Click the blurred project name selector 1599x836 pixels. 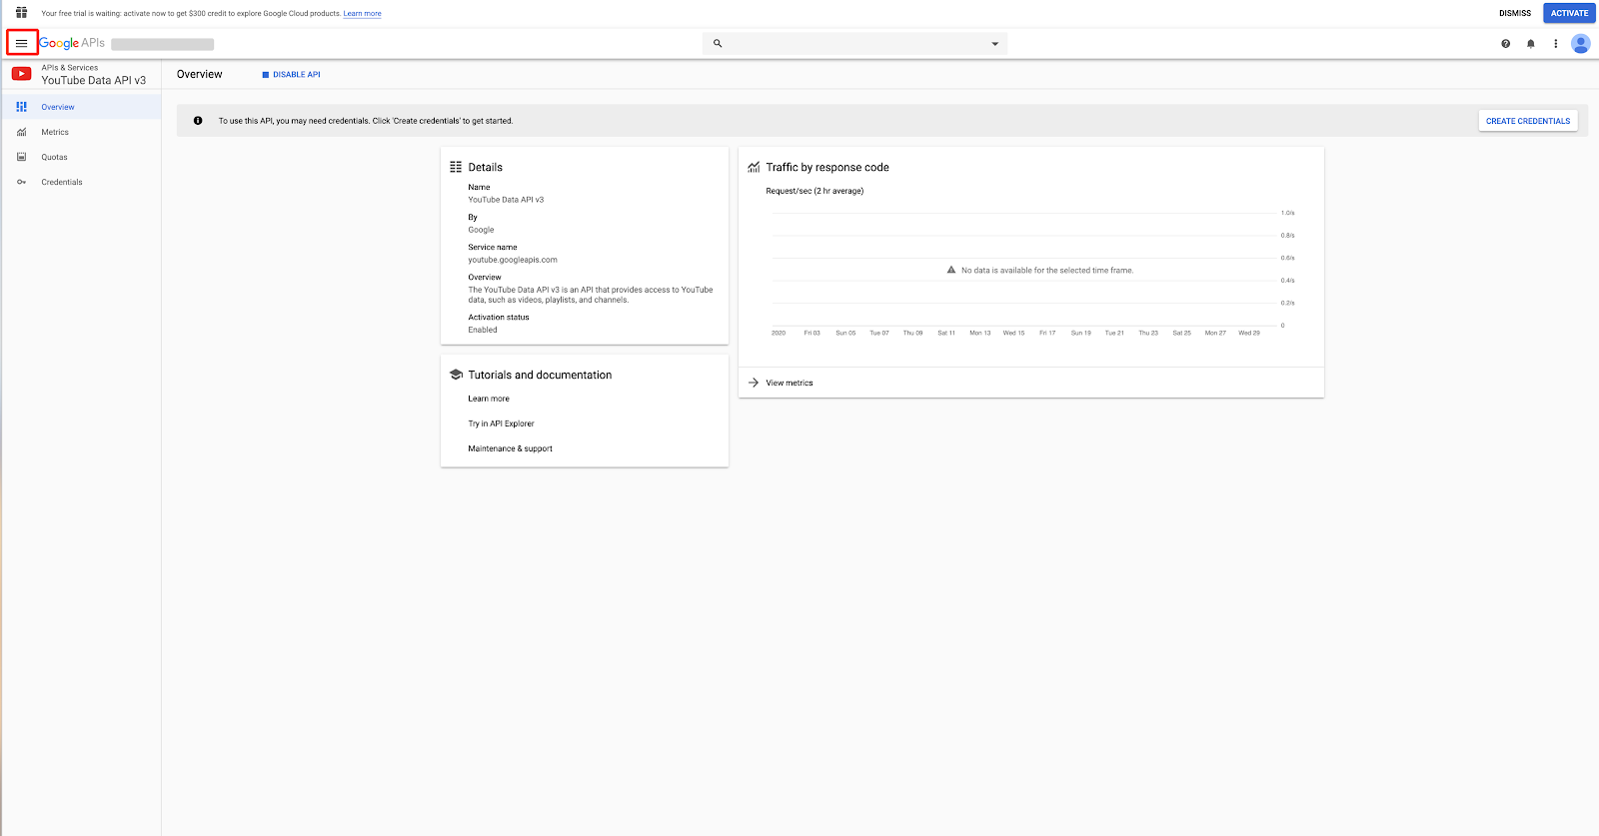[162, 44]
